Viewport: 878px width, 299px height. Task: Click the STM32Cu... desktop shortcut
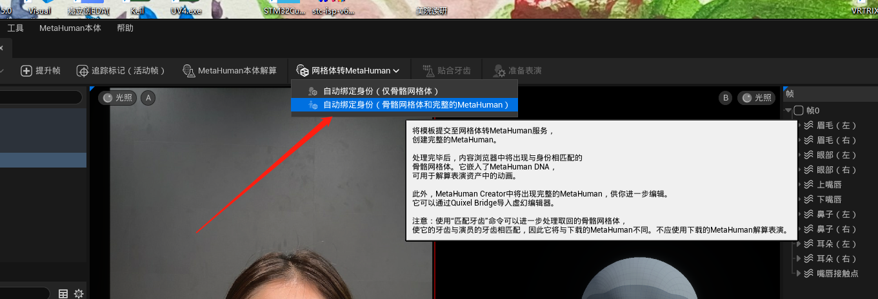[284, 10]
